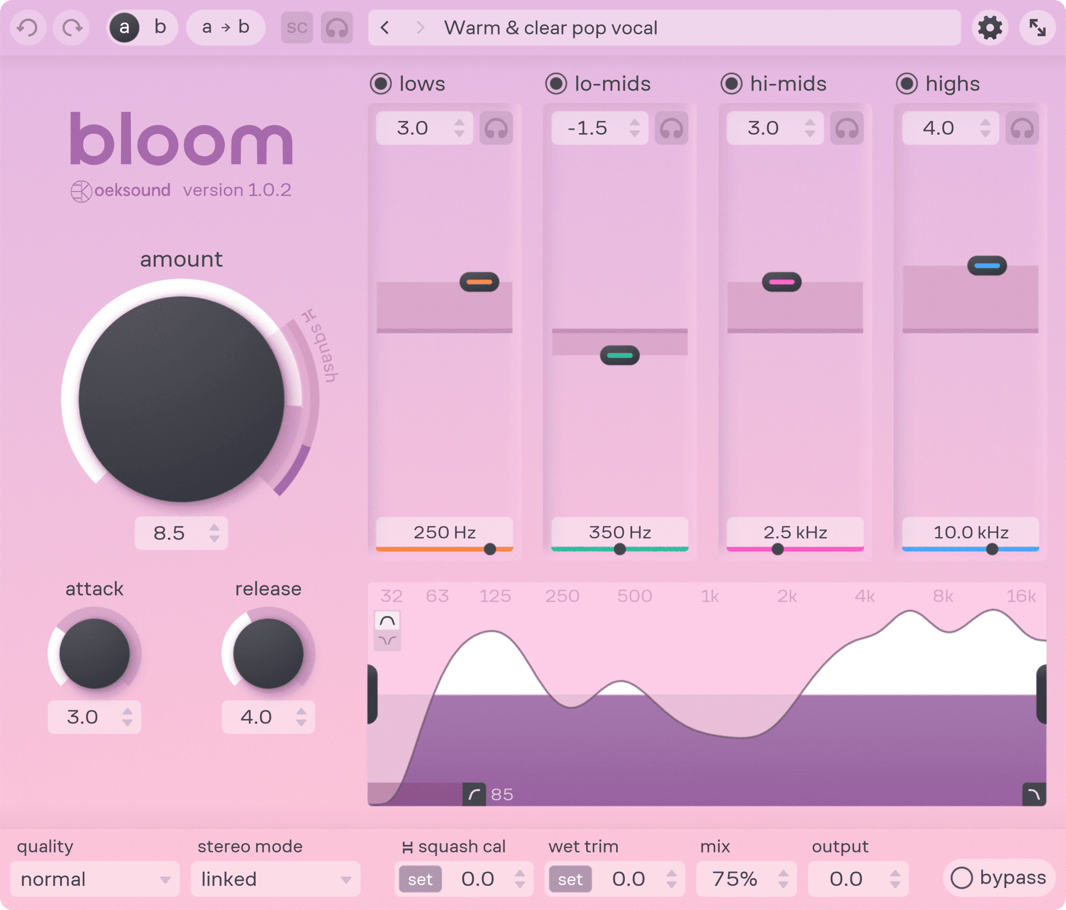This screenshot has width=1066, height=910.
Task: Click the lows 250 Hz frequency slider handle
Action: 491,548
